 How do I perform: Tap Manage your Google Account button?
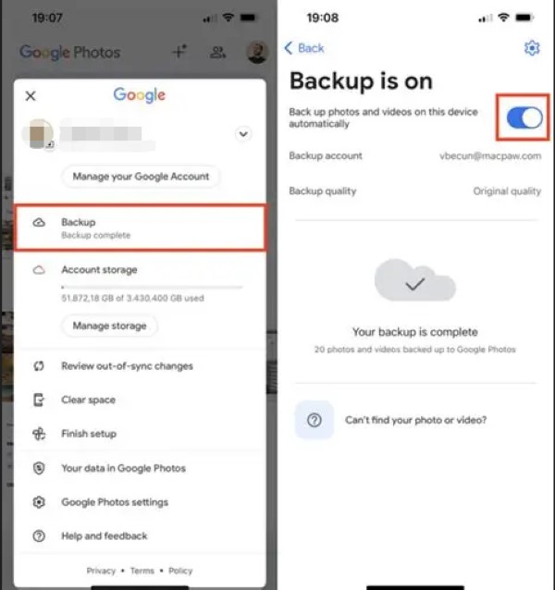(141, 176)
